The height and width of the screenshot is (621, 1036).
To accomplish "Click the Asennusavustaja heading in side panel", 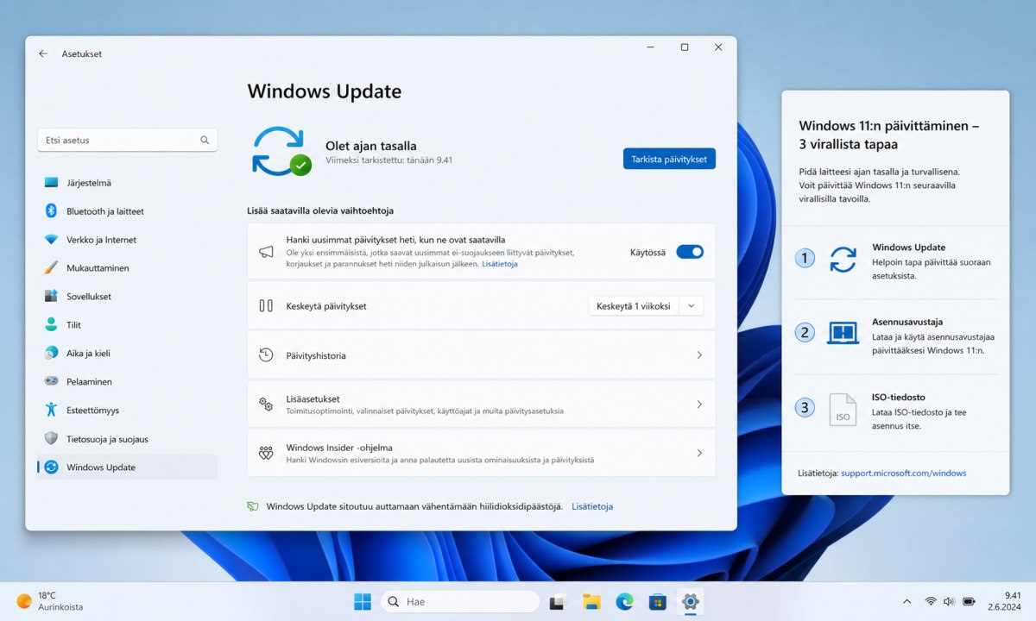I will click(907, 322).
